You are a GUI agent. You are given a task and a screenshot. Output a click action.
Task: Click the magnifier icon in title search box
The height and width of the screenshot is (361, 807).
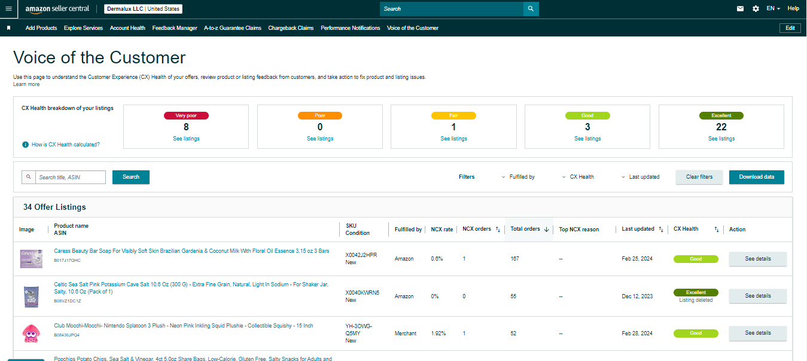click(29, 177)
